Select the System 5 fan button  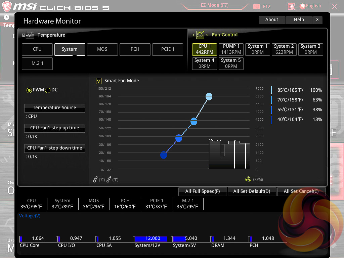click(231, 63)
